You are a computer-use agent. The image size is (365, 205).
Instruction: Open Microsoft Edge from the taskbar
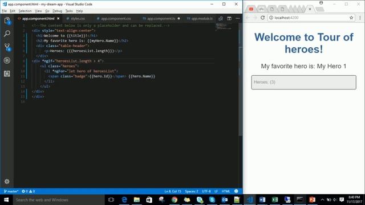(x=124, y=200)
